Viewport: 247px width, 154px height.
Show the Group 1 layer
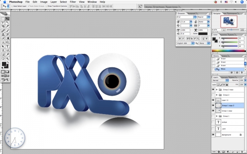click(x=213, y=116)
